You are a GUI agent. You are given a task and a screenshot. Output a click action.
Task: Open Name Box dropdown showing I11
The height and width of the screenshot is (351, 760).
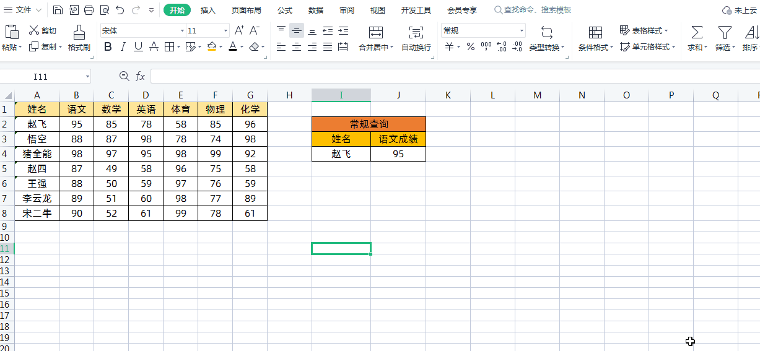point(87,76)
